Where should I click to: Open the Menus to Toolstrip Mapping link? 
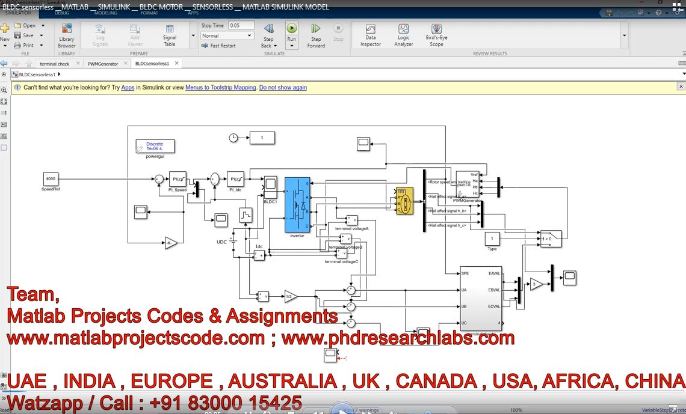[220, 88]
